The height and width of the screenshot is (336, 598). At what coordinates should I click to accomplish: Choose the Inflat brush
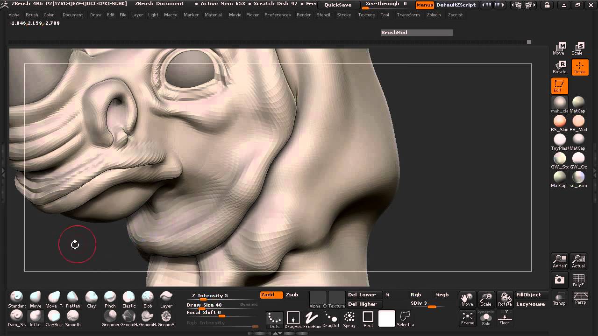click(x=36, y=318)
